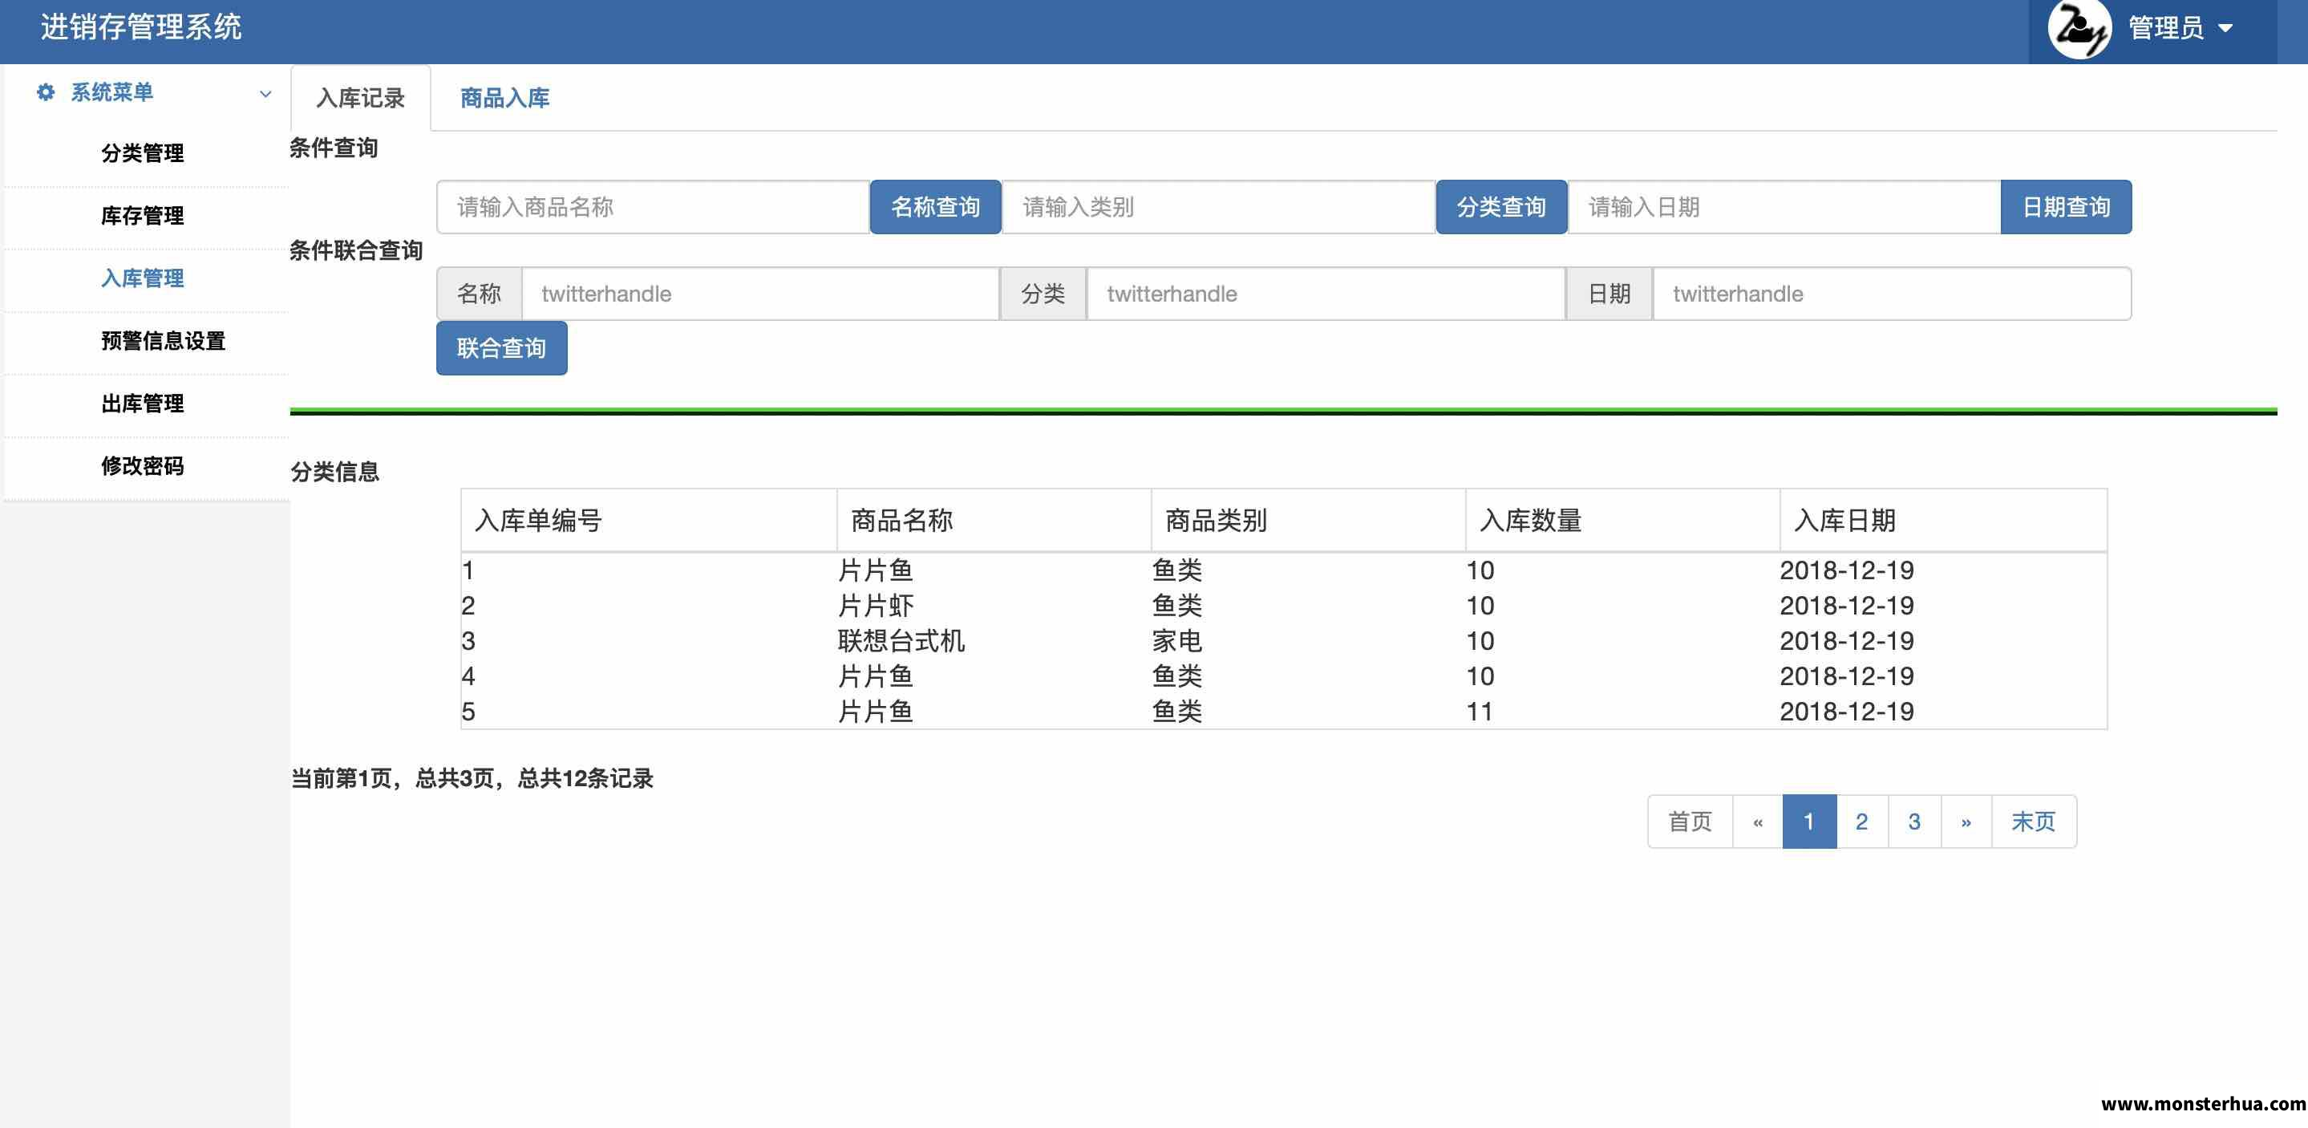This screenshot has width=2308, height=1128.
Task: Focus the 请输入日期 input field
Action: point(1785,207)
